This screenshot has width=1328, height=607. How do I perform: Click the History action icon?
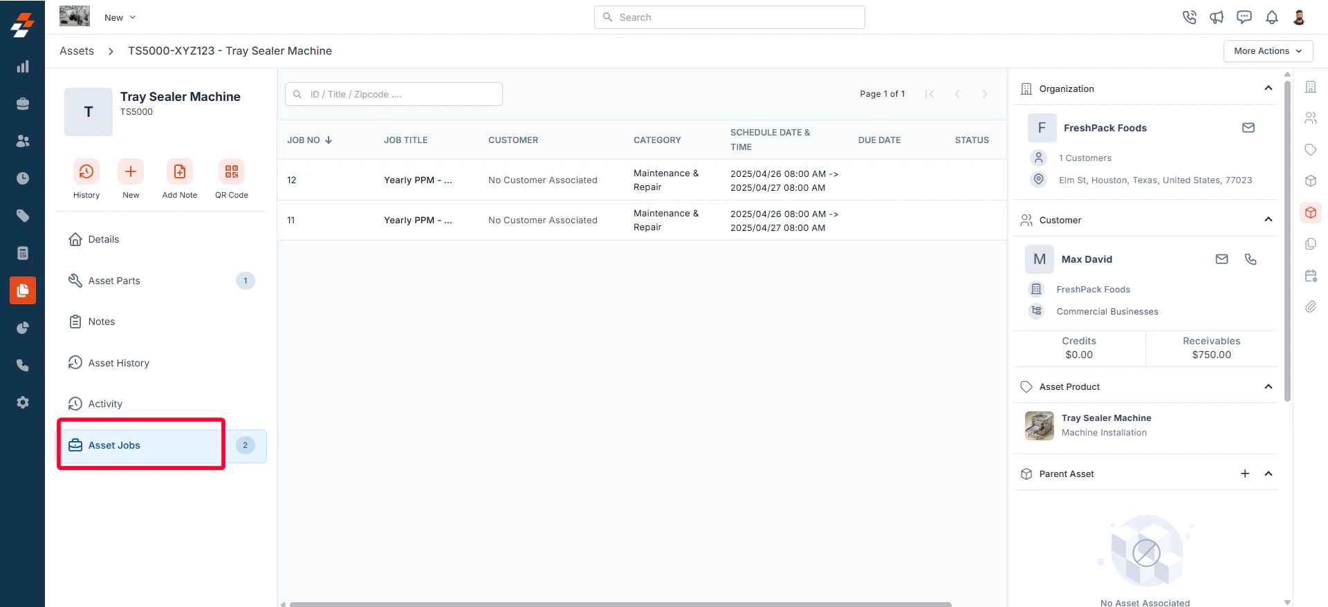point(86,171)
